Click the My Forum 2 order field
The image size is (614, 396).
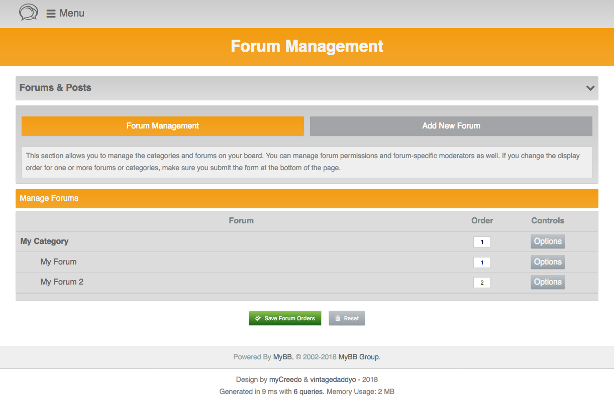[x=481, y=283]
